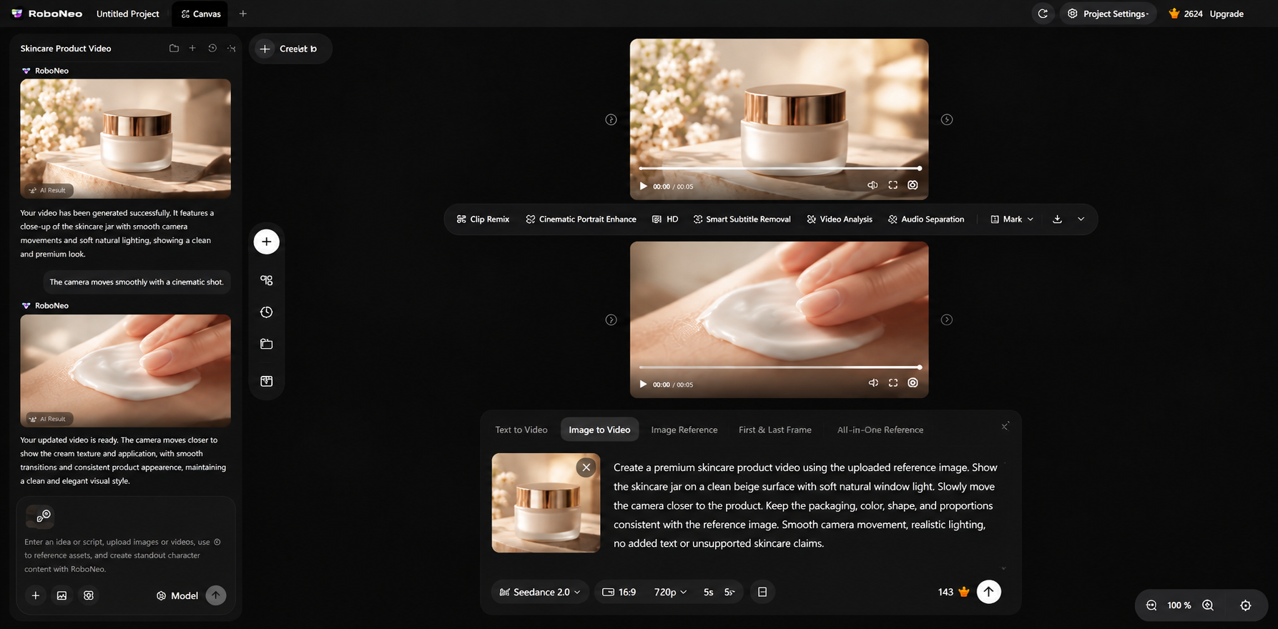Switch to the Text to Video tab
The height and width of the screenshot is (629, 1278).
click(521, 430)
